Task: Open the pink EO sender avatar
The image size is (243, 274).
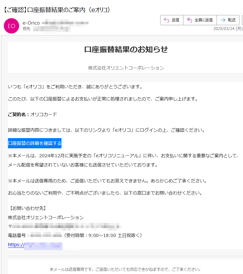Action: tap(11, 26)
